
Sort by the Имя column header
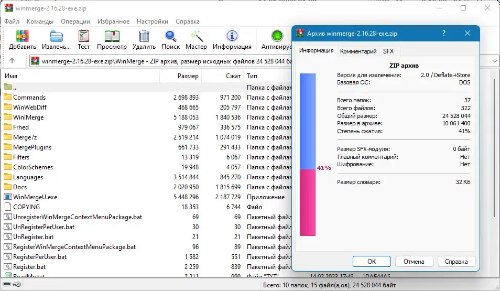pos(81,76)
